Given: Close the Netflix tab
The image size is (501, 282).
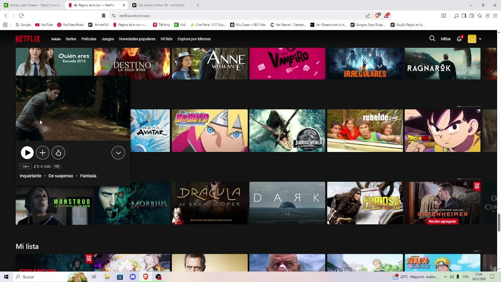Looking at the screenshot, I should 124,5.
